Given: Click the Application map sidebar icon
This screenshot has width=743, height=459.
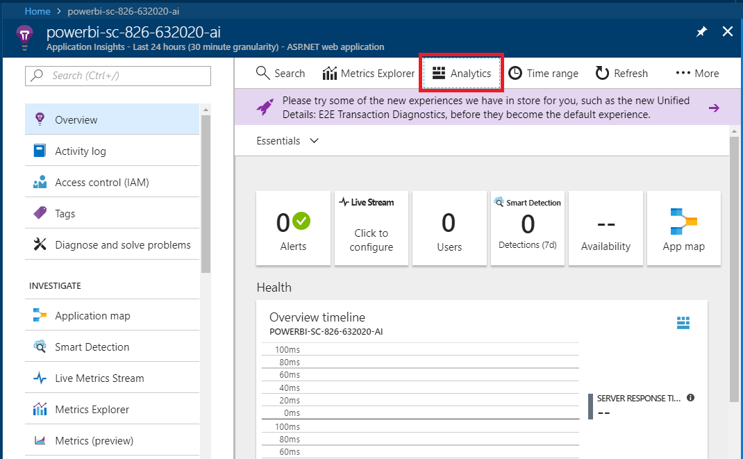Looking at the screenshot, I should click(40, 315).
